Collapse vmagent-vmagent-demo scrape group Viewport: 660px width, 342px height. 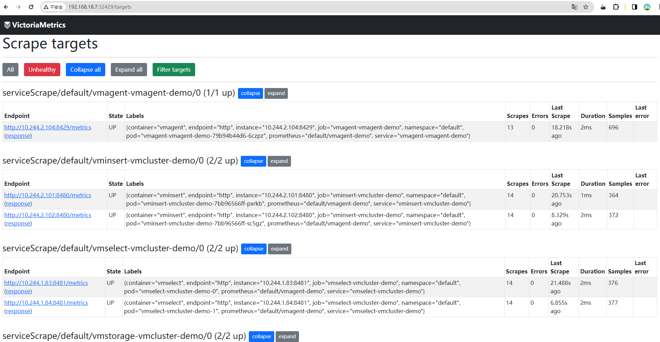point(251,93)
